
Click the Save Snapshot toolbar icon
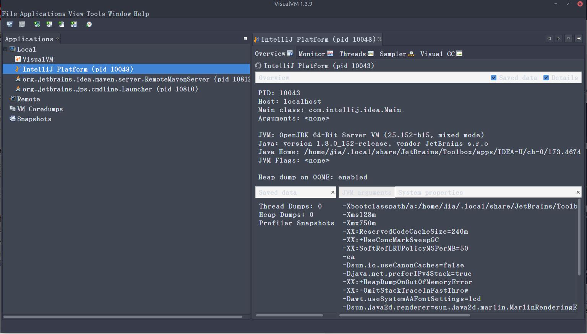coord(22,24)
